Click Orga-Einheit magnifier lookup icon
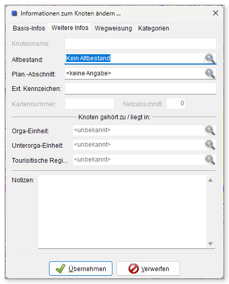 210,131
